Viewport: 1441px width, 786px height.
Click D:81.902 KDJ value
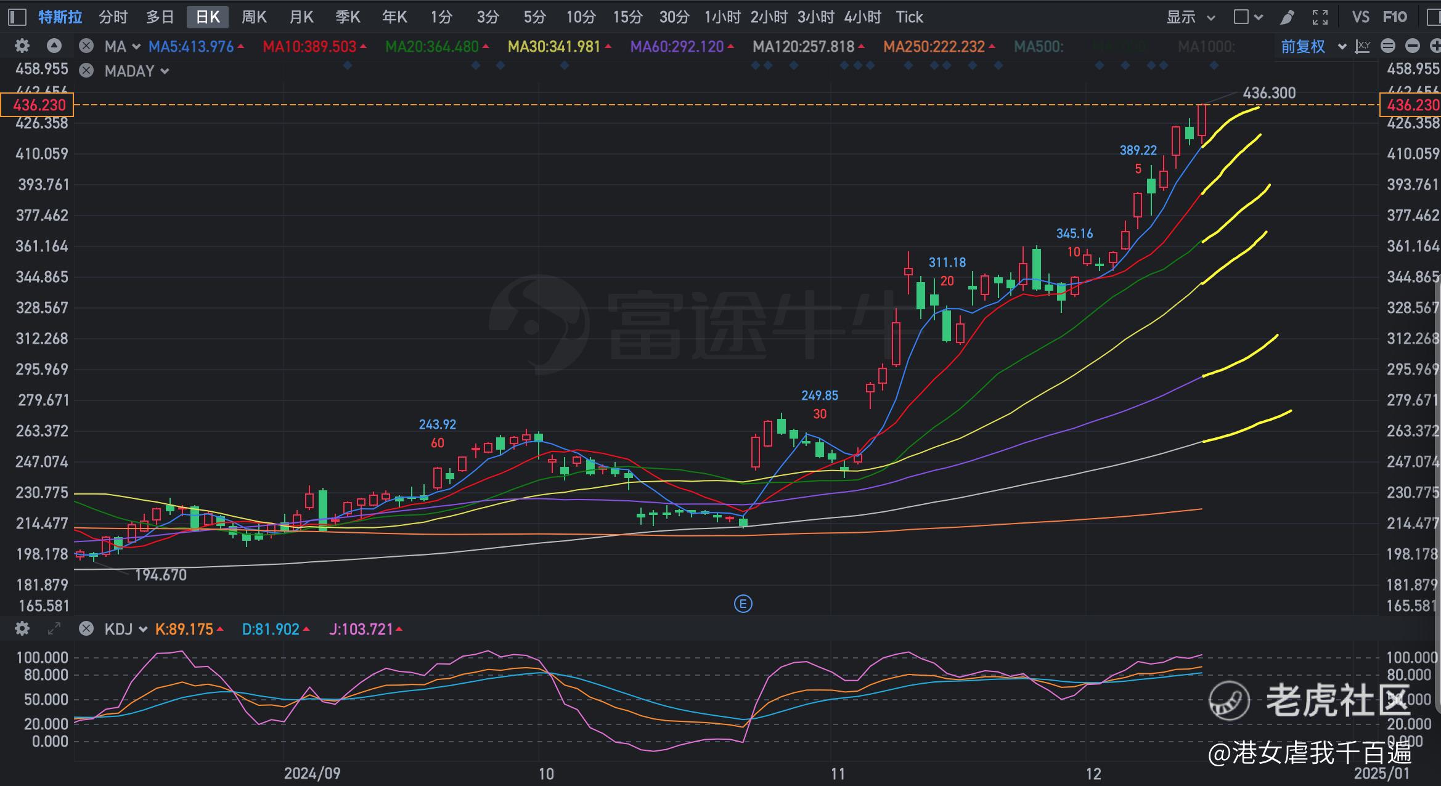point(276,629)
